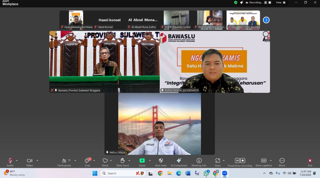Click the blue arrow to see more participants

click(266, 20)
